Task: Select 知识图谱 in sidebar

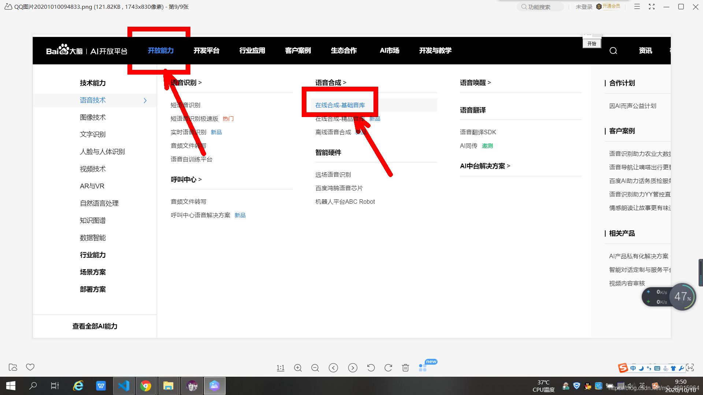Action: [x=93, y=221]
